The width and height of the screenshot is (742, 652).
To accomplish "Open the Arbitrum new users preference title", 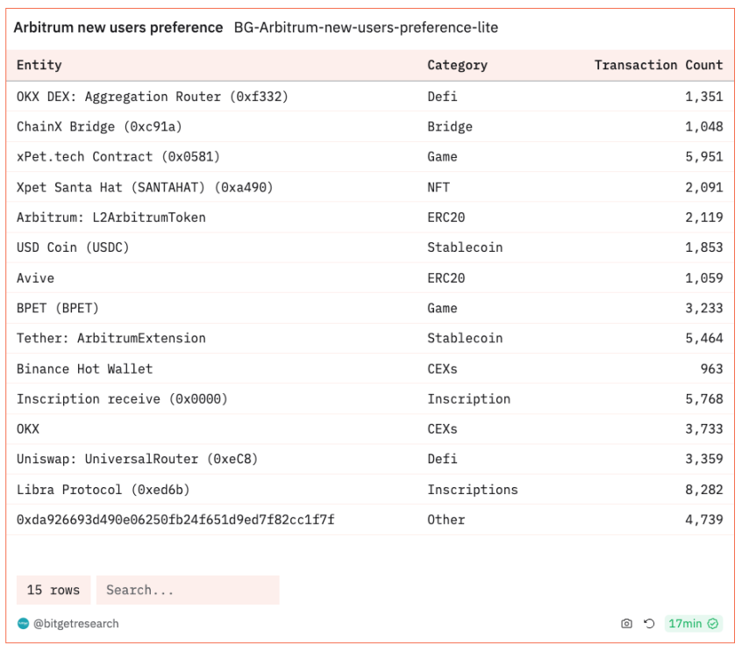I will [x=118, y=27].
